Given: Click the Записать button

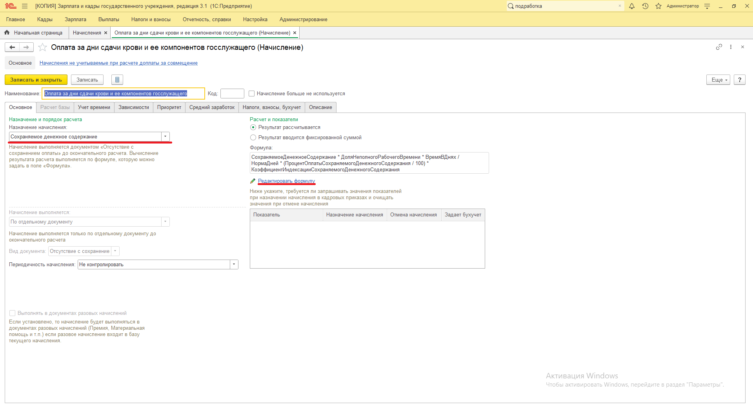Looking at the screenshot, I should pyautogui.click(x=87, y=80).
